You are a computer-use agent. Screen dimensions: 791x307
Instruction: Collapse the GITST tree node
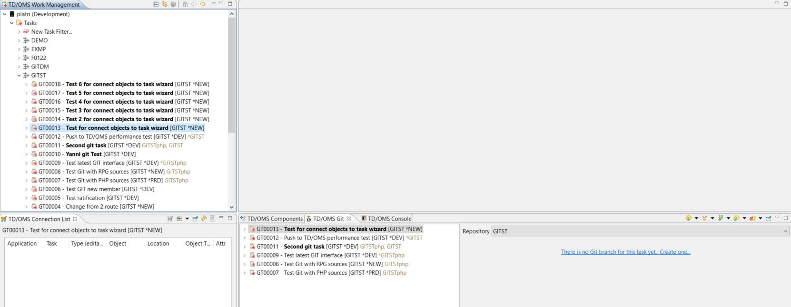pos(19,76)
